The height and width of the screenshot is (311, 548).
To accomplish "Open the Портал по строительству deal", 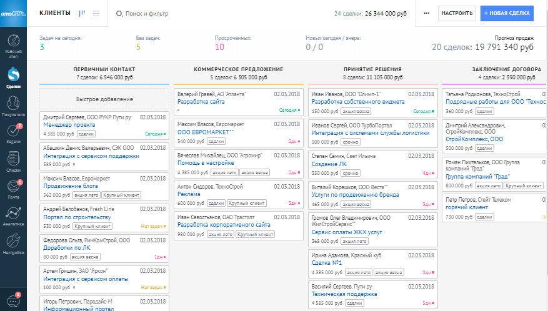I will [x=77, y=217].
